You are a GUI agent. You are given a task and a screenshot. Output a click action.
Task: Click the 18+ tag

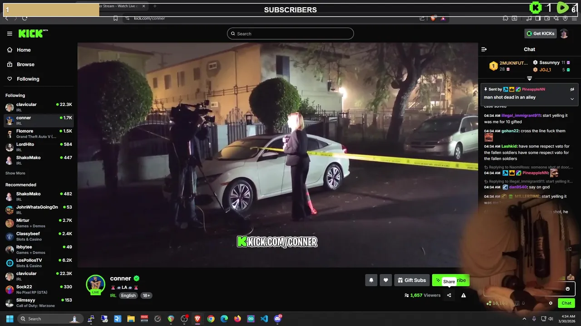pyautogui.click(x=146, y=296)
